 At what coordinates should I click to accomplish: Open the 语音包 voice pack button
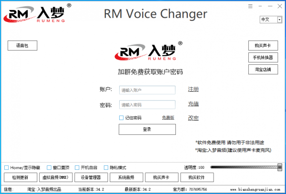coord(22,45)
